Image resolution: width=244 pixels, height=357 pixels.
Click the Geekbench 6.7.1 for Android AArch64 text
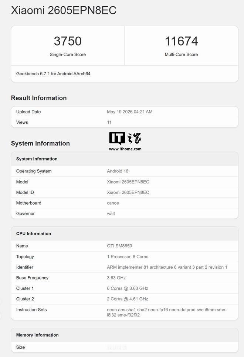[x=53, y=74]
